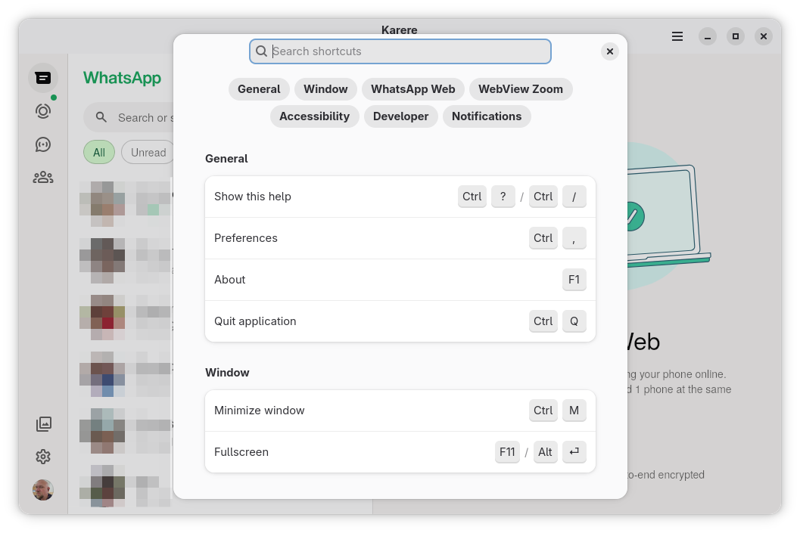Click the WhatsApp search or start chat field
This screenshot has width=800, height=533.
[x=129, y=118]
